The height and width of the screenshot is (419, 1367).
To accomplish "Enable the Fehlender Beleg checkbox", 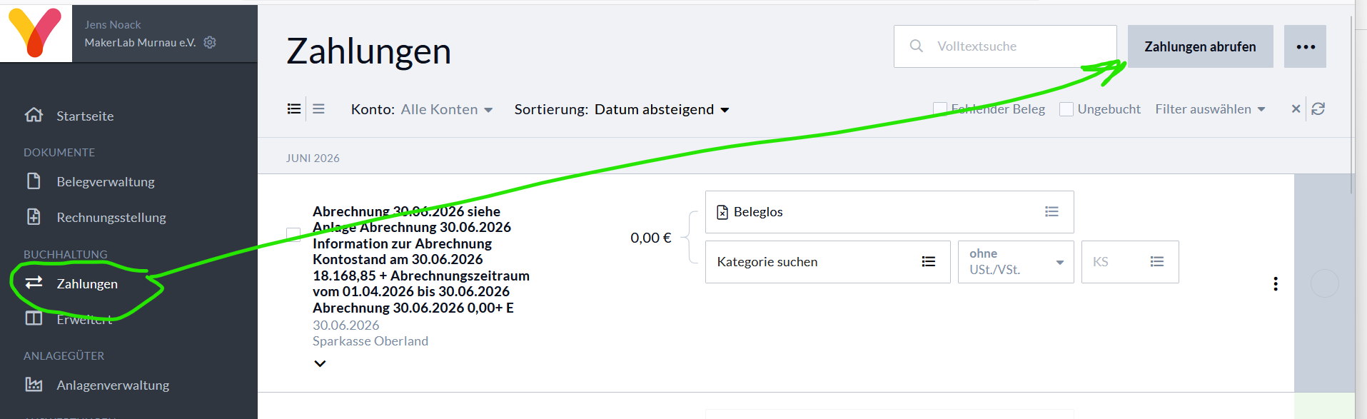I will [940, 108].
